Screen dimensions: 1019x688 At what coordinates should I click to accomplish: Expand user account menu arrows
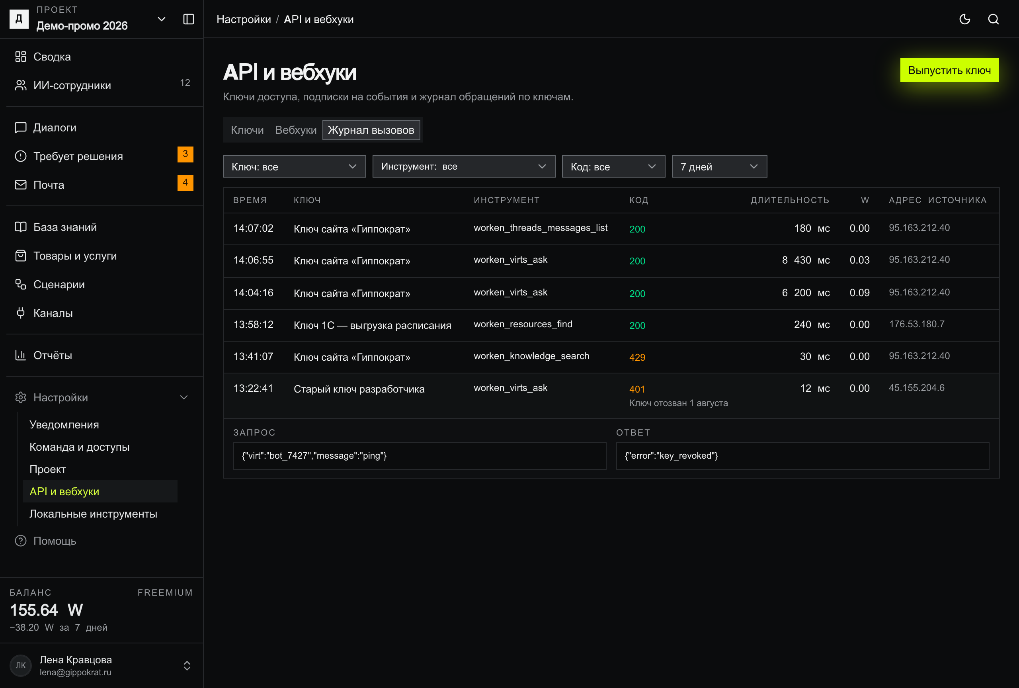[x=187, y=665]
